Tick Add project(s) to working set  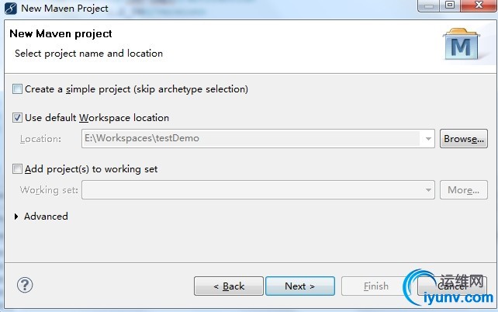click(x=18, y=168)
